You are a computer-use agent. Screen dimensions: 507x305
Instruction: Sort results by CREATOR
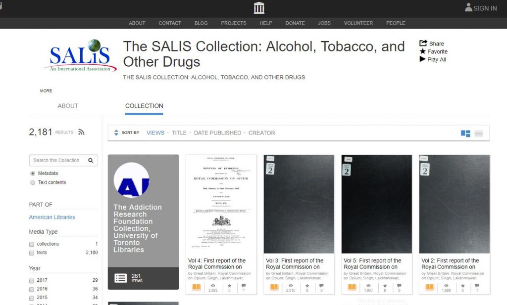262,133
